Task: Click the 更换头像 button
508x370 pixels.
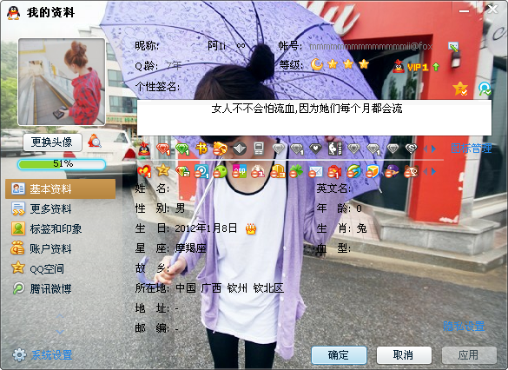Action: point(52,142)
